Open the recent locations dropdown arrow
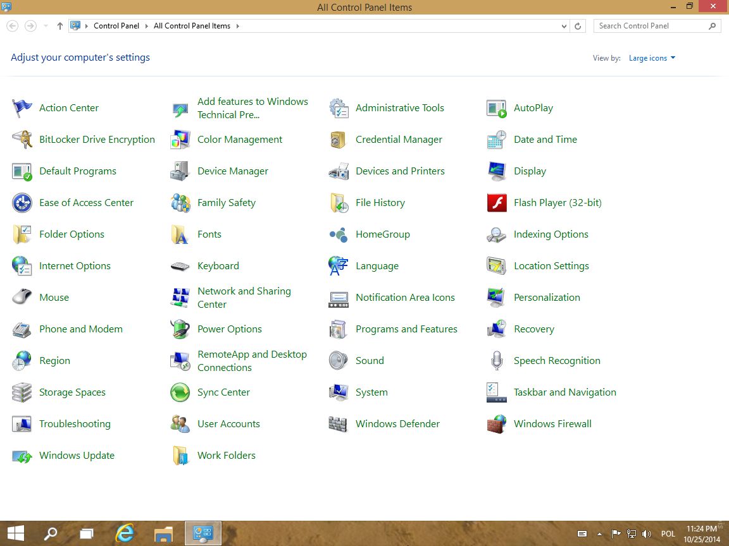 coord(46,26)
